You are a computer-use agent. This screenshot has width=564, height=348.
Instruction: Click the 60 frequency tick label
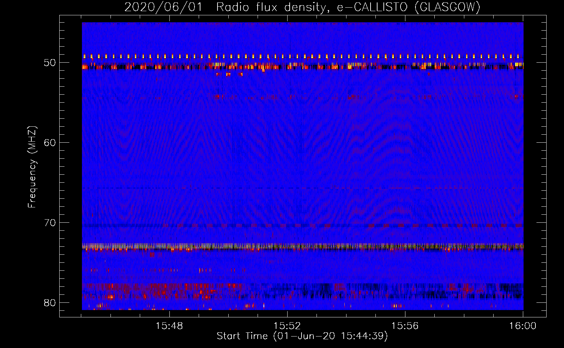[x=50, y=143]
